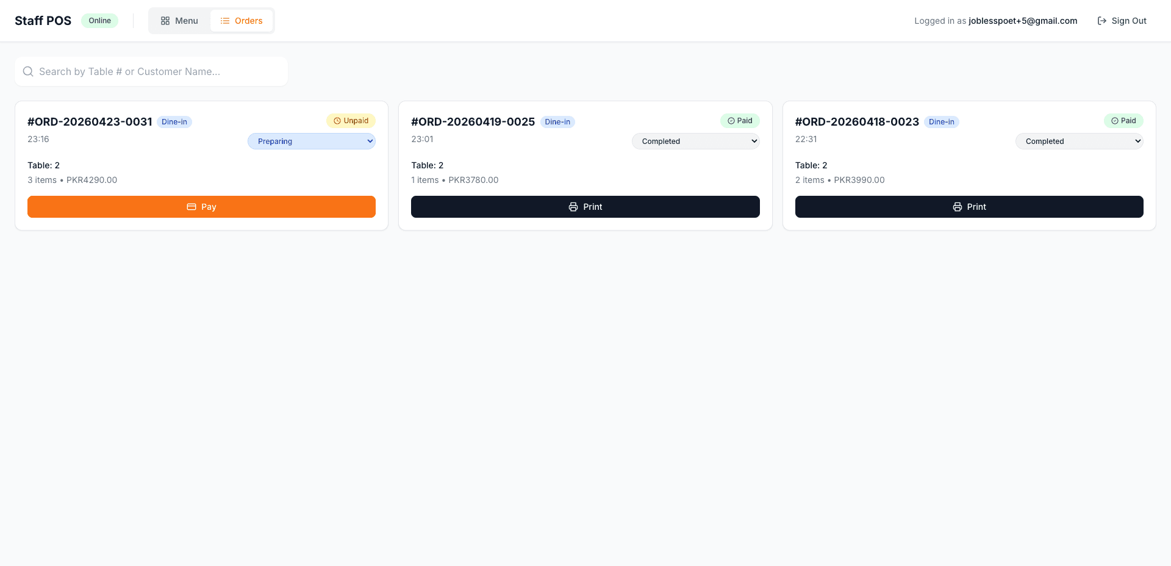This screenshot has height=566, width=1171.
Task: Pay for order ORD-20260423-0031
Action: click(201, 207)
